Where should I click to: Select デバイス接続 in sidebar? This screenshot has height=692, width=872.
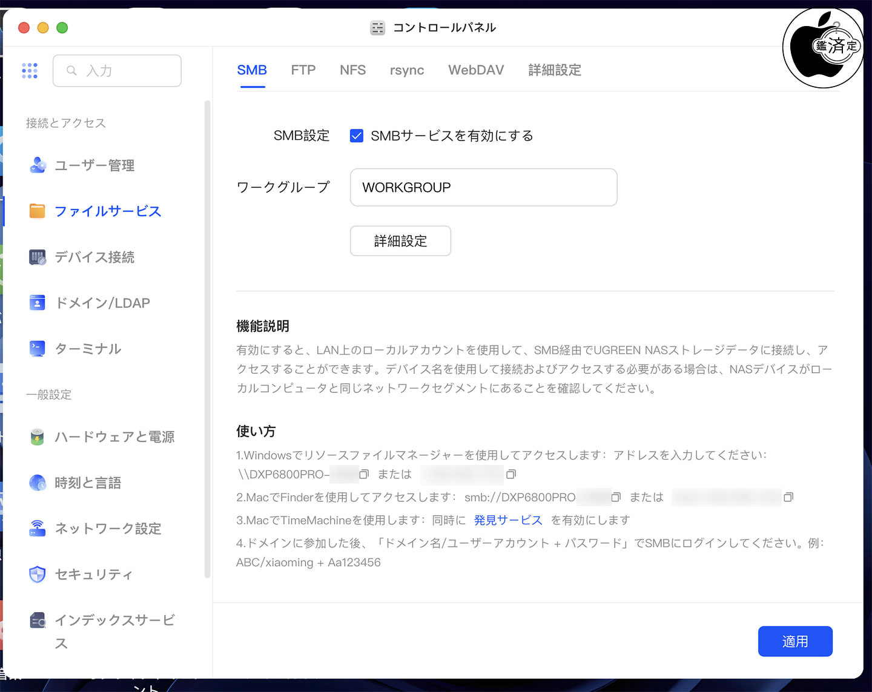[x=94, y=257]
